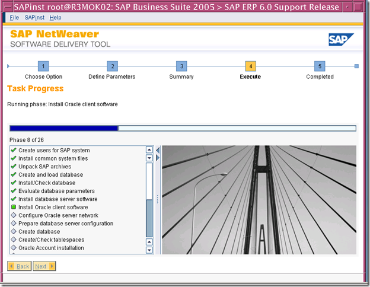This screenshot has width=370, height=287.
Task: Click pending diamond beside Create/Check tablespaces
Action: [x=14, y=240]
